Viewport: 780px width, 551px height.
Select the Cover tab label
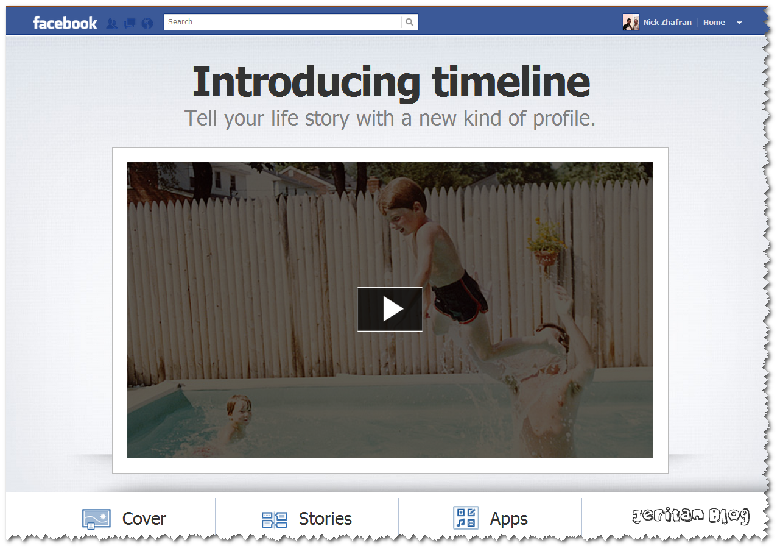(144, 519)
